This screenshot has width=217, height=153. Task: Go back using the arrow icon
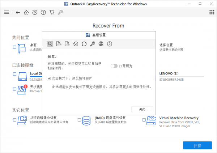tap(18, 12)
